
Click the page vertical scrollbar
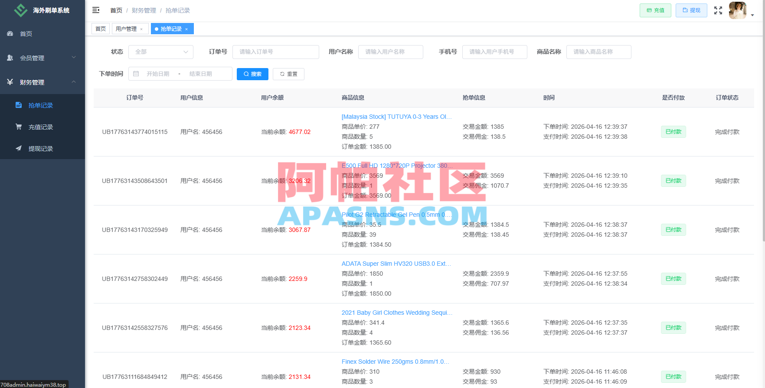tap(763, 121)
